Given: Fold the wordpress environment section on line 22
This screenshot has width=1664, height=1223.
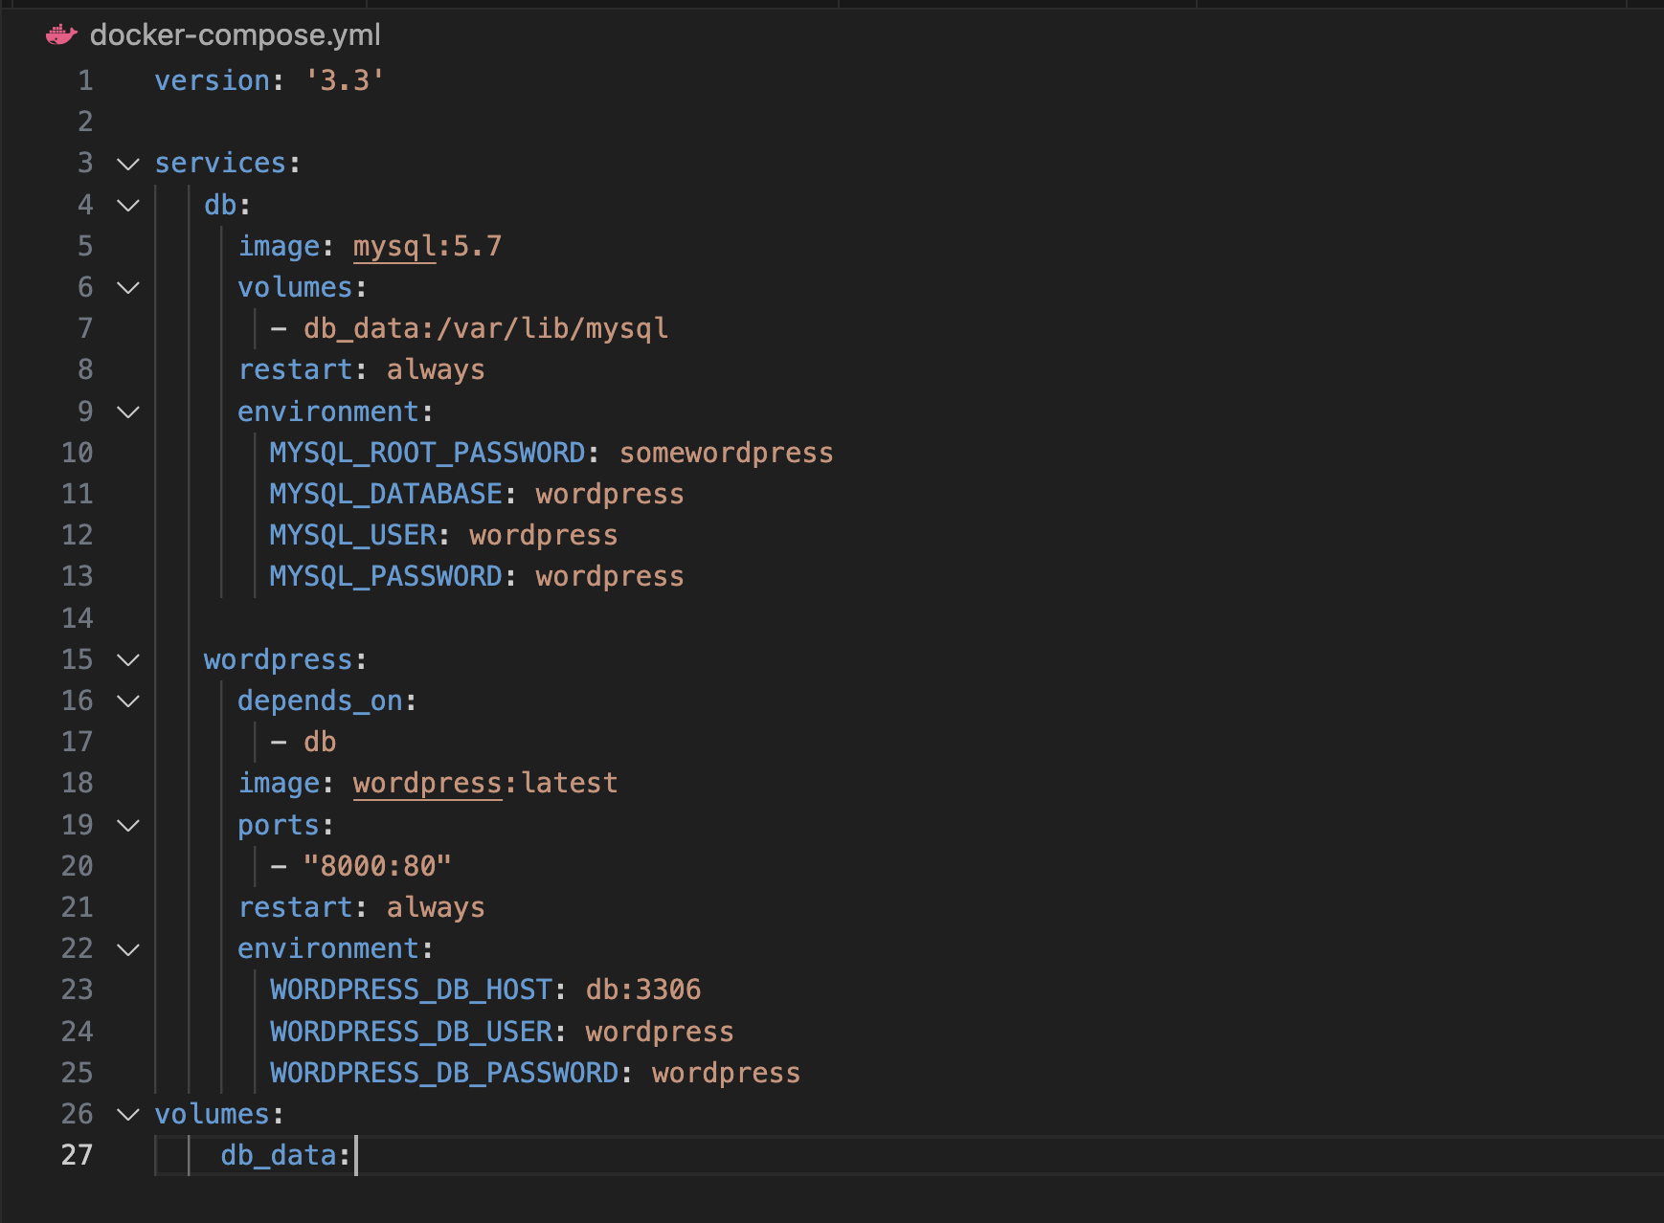Looking at the screenshot, I should click(x=128, y=949).
